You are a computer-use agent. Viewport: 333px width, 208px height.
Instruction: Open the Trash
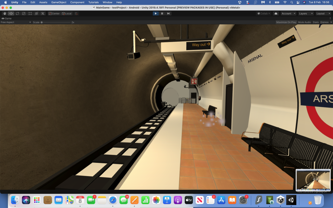(318, 200)
